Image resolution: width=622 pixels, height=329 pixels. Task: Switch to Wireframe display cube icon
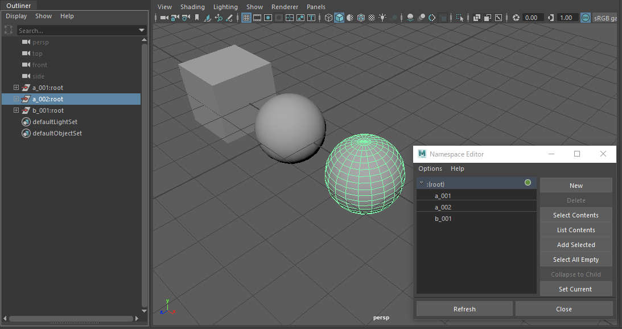point(328,18)
